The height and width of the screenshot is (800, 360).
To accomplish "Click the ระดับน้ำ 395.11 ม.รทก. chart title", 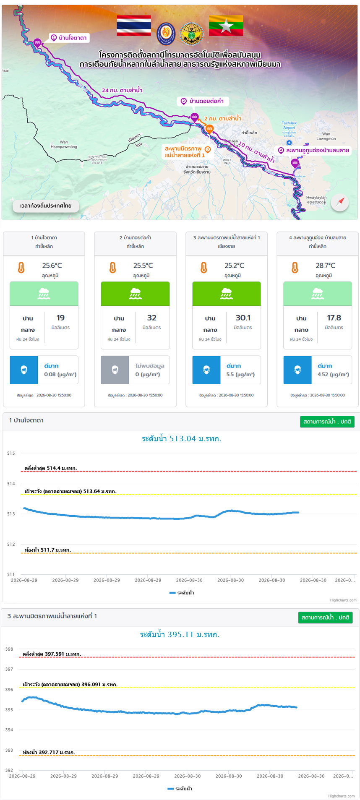I will [180, 635].
